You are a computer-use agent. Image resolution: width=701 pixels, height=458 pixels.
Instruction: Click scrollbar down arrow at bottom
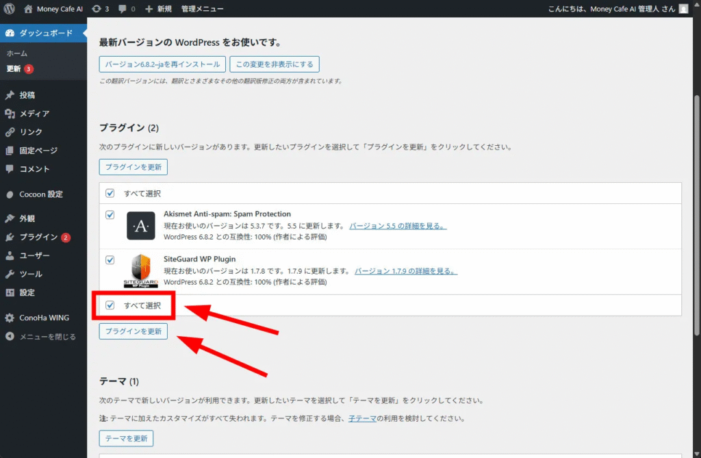[696, 453]
